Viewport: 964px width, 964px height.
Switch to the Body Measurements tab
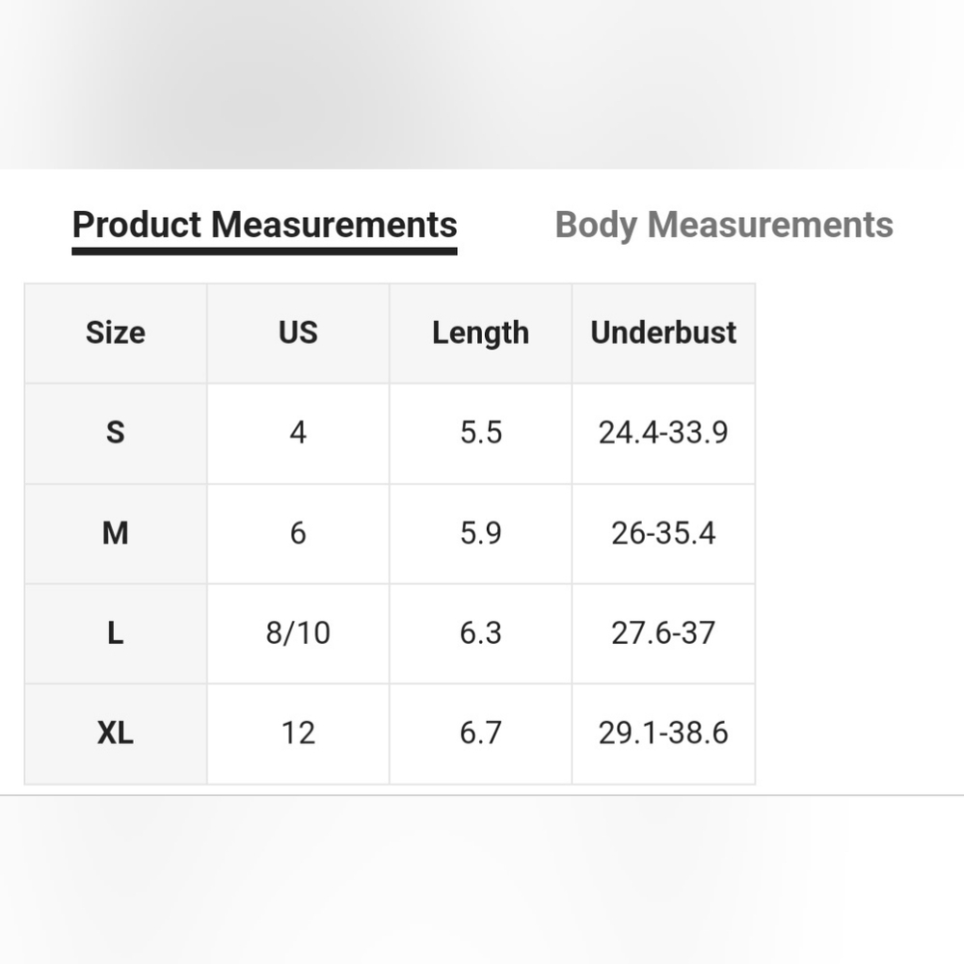724,225
